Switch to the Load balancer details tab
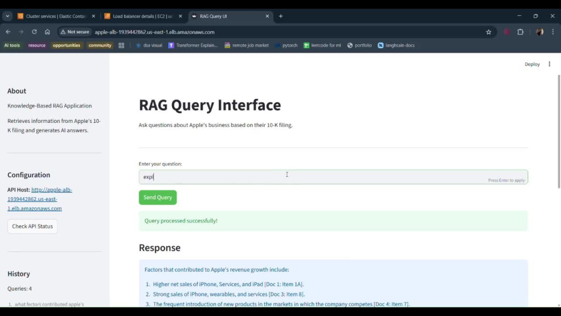 coord(142,16)
